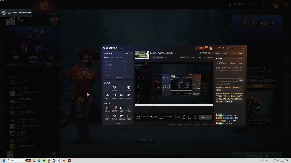This screenshot has width=291, height=163.
Task: Click the orange tab in right panel header
Action: click(x=235, y=53)
